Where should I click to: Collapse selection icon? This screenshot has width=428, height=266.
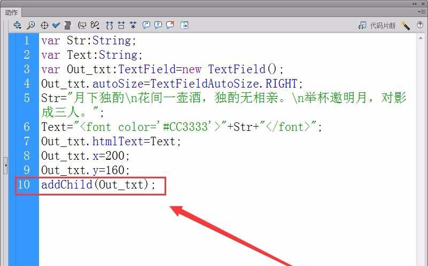[x=121, y=26]
